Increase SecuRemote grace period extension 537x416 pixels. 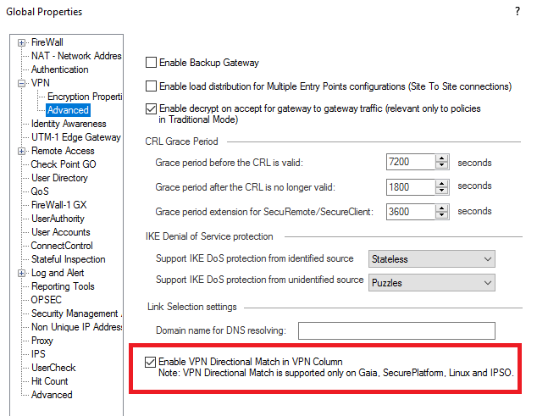442,208
